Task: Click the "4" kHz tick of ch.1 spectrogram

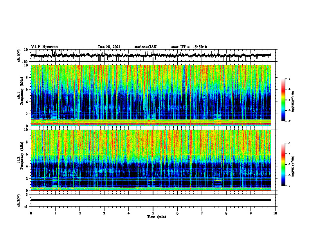Action: tap(27, 102)
